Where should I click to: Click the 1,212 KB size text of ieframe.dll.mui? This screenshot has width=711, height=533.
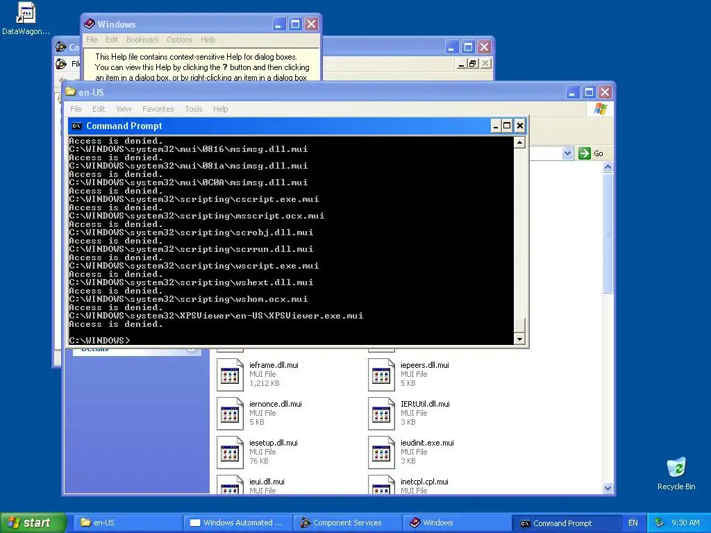264,383
